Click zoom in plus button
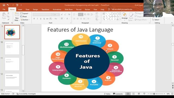 click(164, 94)
